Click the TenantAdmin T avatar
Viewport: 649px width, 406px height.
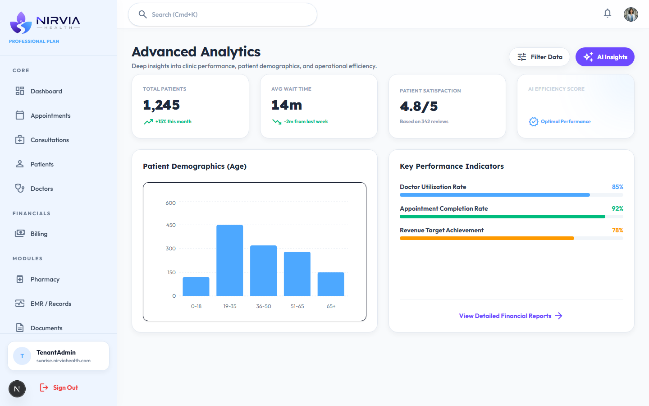(22, 356)
